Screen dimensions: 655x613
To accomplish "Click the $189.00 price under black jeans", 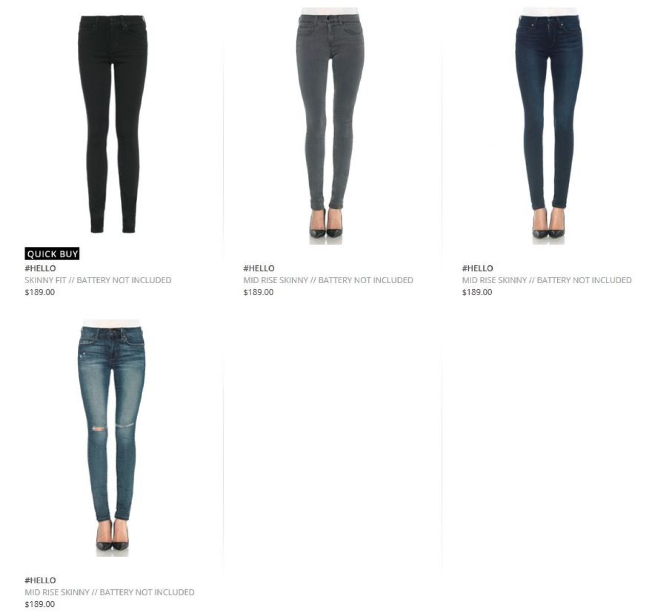I will [39, 292].
